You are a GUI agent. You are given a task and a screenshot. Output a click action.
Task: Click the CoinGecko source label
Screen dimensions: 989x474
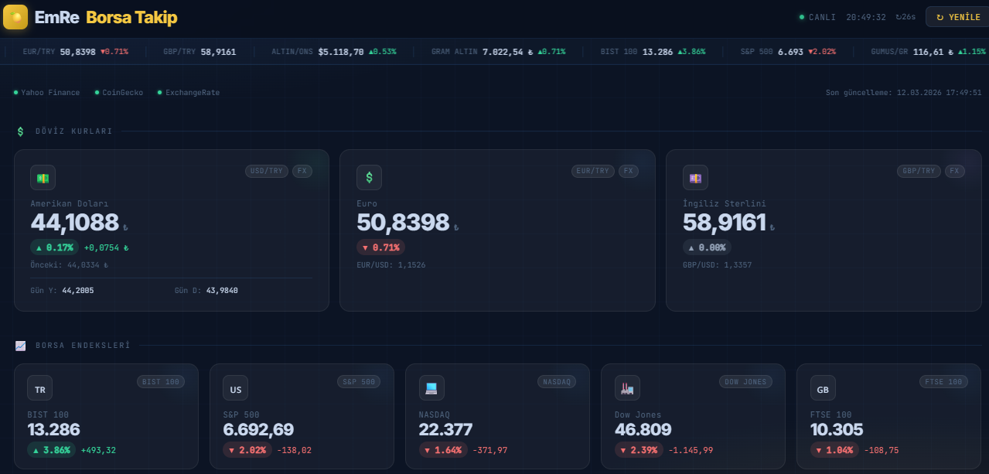122,93
